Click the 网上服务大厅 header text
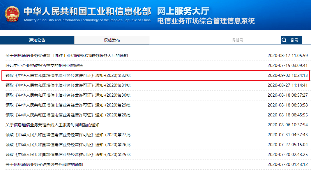Screen dimensions: 311x170 pyautogui.click(x=183, y=11)
